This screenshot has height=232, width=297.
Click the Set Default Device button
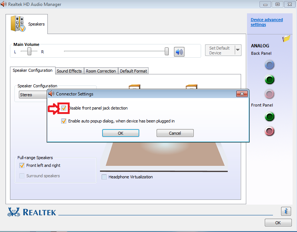[x=220, y=50]
